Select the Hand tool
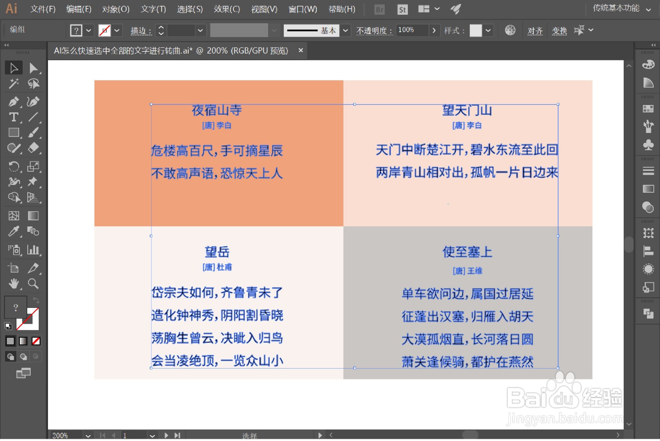660x441 pixels. [14, 284]
